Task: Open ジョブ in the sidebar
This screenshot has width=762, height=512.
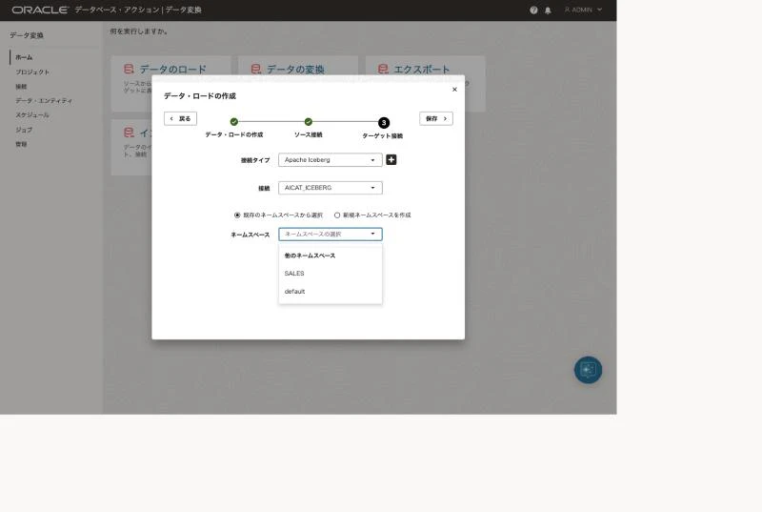Action: pyautogui.click(x=24, y=130)
